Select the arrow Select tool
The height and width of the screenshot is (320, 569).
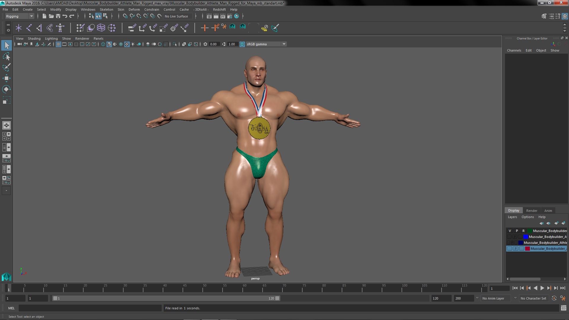[x=7, y=45]
